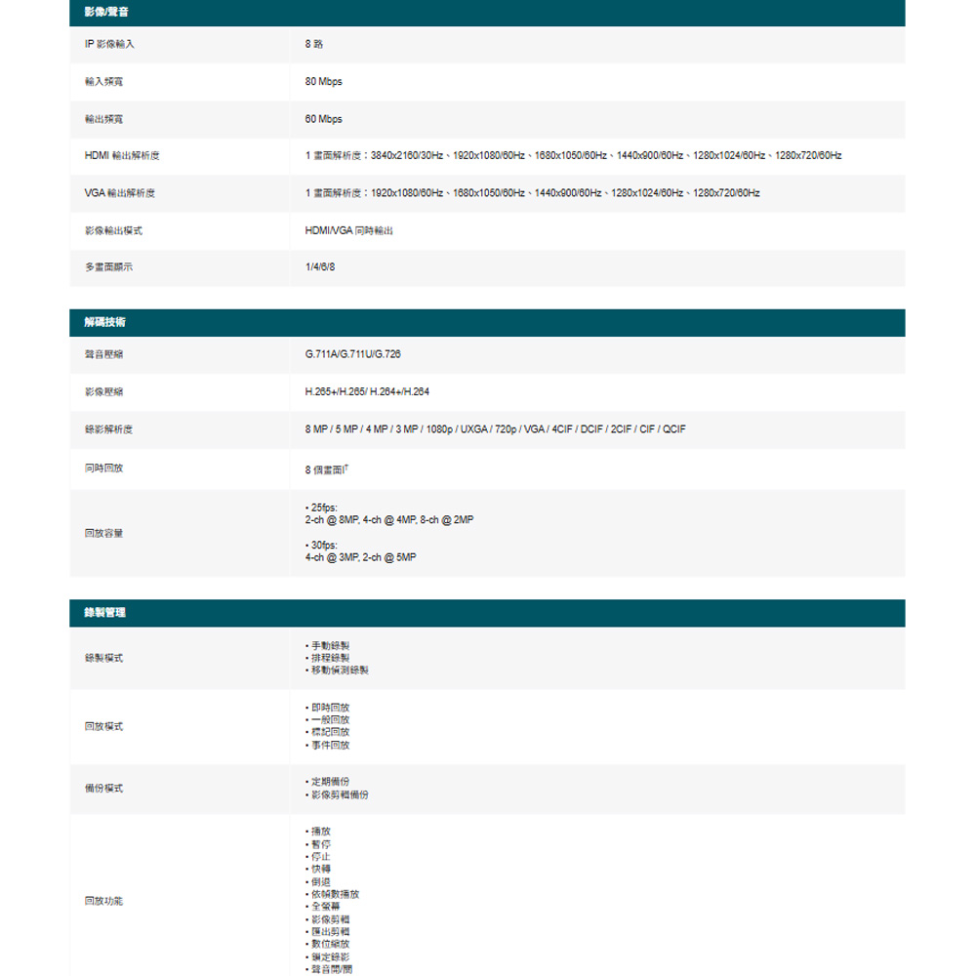Screen dimensions: 976x976
Task: Click the '影像壓縮' row label
Action: [x=104, y=391]
